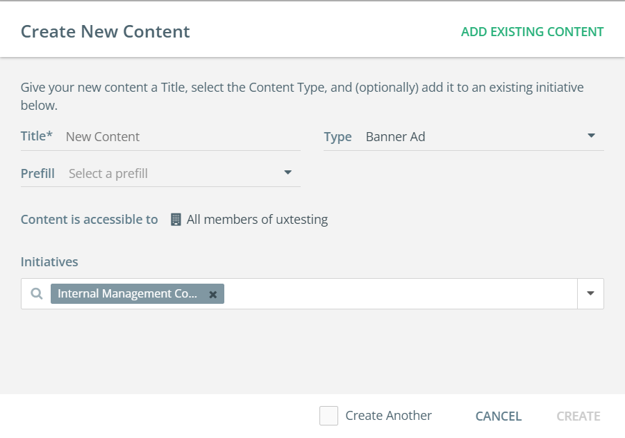Click the 'All members of uxtesting' text
This screenshot has width=625, height=438.
pyautogui.click(x=257, y=220)
